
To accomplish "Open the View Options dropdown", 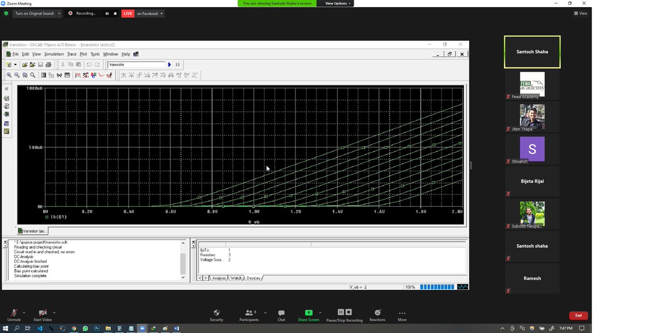I will pos(338,3).
